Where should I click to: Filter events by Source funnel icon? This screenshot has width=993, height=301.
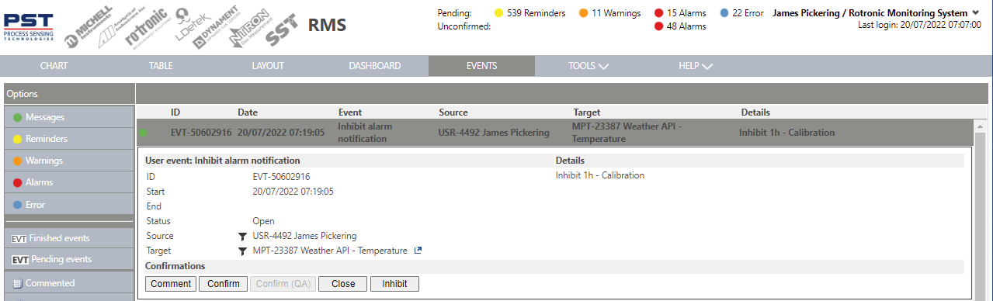(x=241, y=236)
